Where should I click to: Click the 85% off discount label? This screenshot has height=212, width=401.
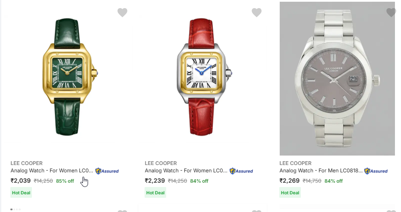[65, 181]
